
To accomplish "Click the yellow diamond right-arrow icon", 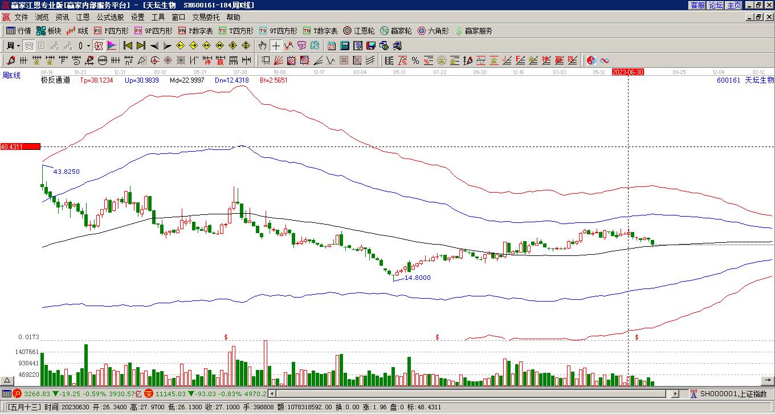I will pyautogui.click(x=194, y=46).
